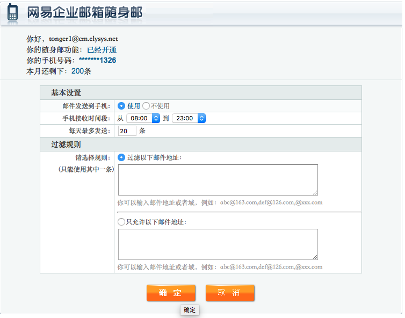Click the filter addresses text area
Screen dimensions: 405x318
[x=218, y=180]
